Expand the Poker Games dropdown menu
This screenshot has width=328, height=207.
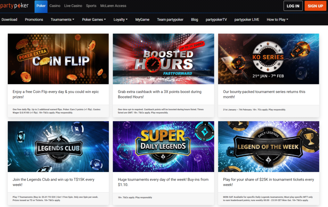coord(94,20)
